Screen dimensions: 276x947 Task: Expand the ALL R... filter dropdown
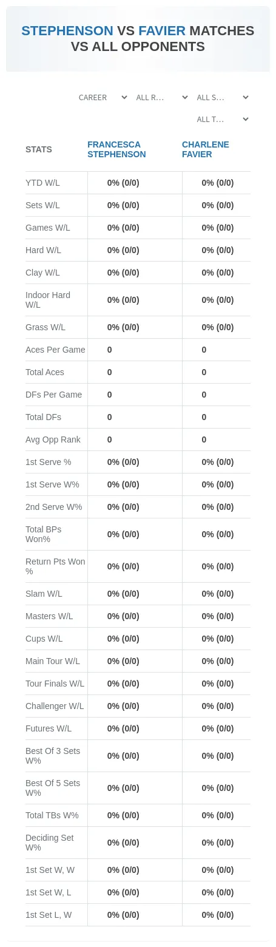point(162,98)
